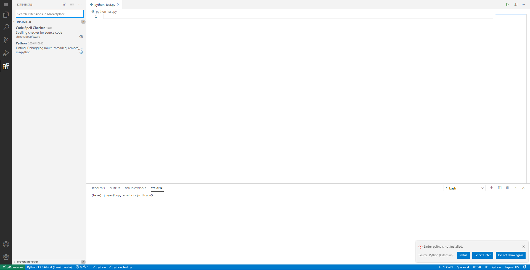This screenshot has height=270, width=530.
Task: Select the TERMINAL tab
Action: 157,188
